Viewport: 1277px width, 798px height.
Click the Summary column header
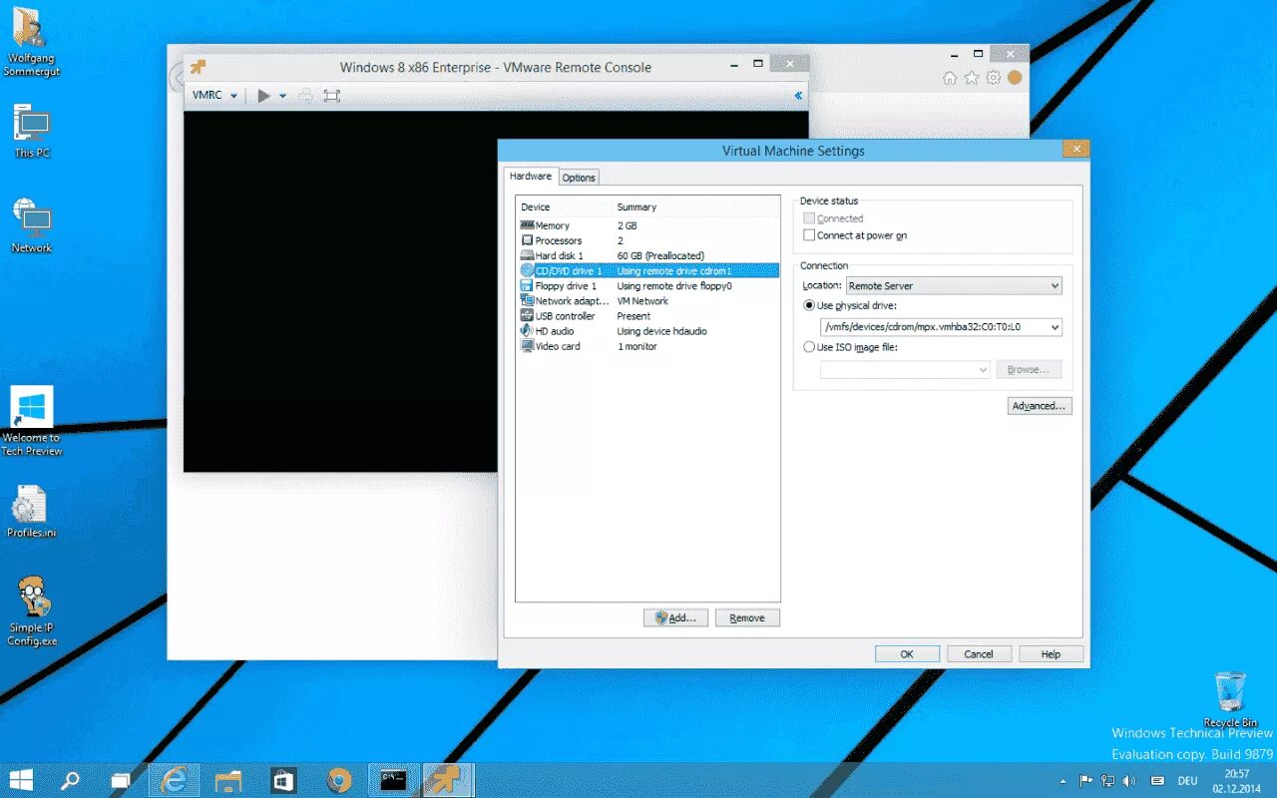click(695, 206)
